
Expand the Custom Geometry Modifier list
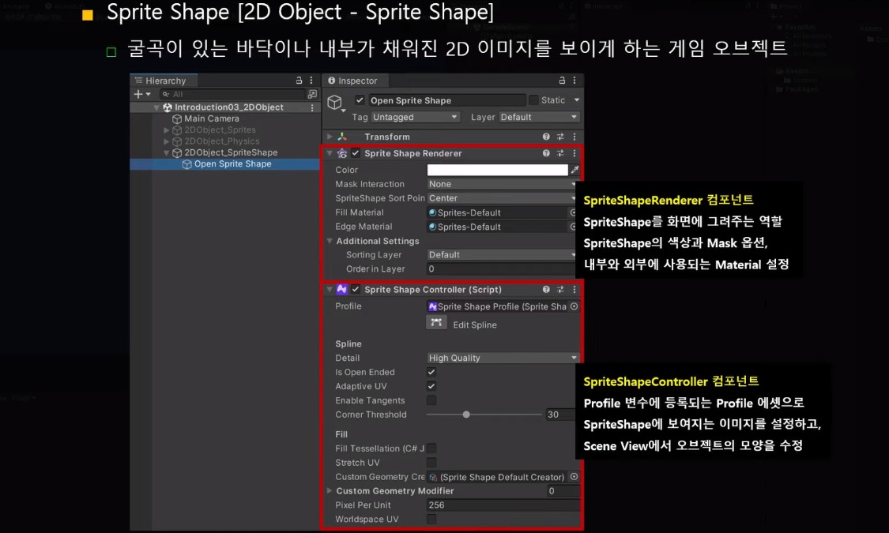[330, 491]
